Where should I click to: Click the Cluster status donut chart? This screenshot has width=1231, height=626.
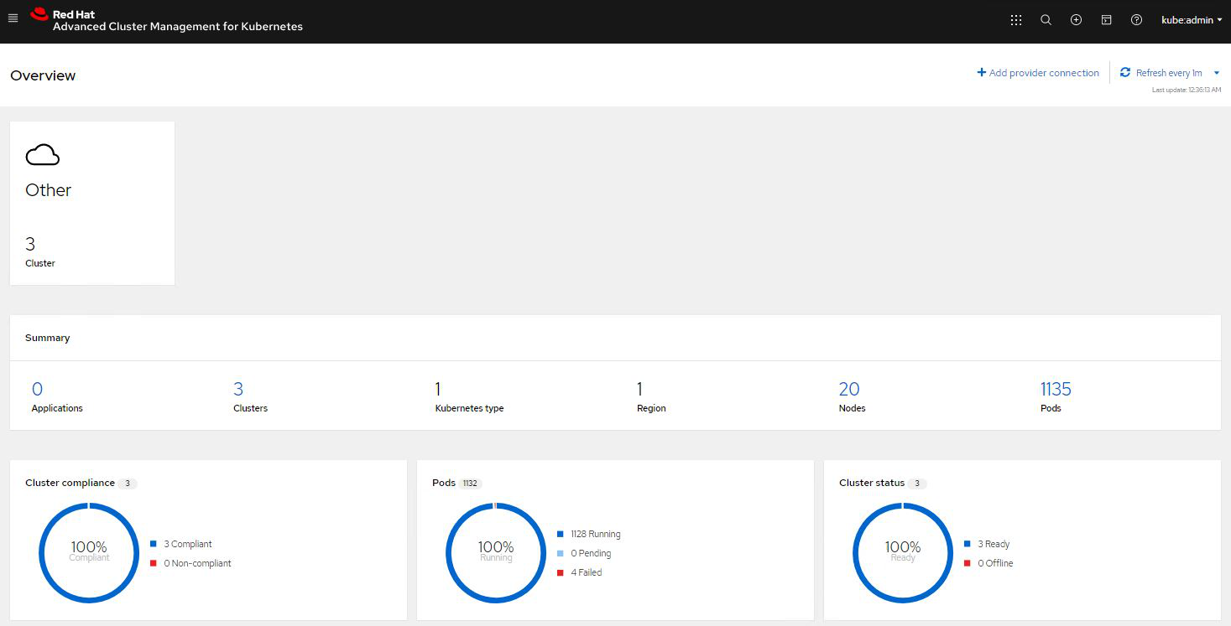(903, 552)
